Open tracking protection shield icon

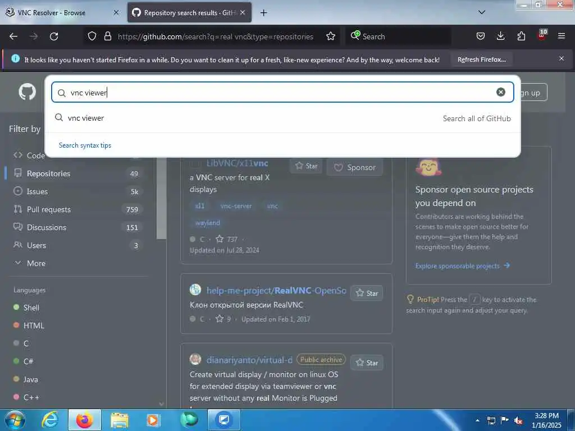[92, 36]
